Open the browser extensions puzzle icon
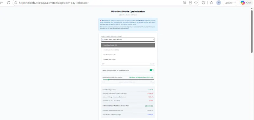Viewport: 254px width, 120px height. (x=203, y=3)
